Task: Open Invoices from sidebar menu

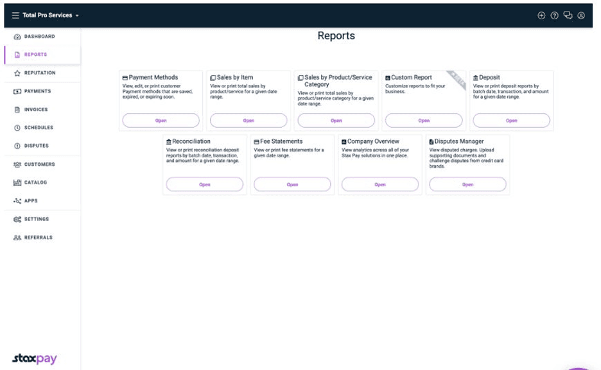Action: click(x=36, y=110)
